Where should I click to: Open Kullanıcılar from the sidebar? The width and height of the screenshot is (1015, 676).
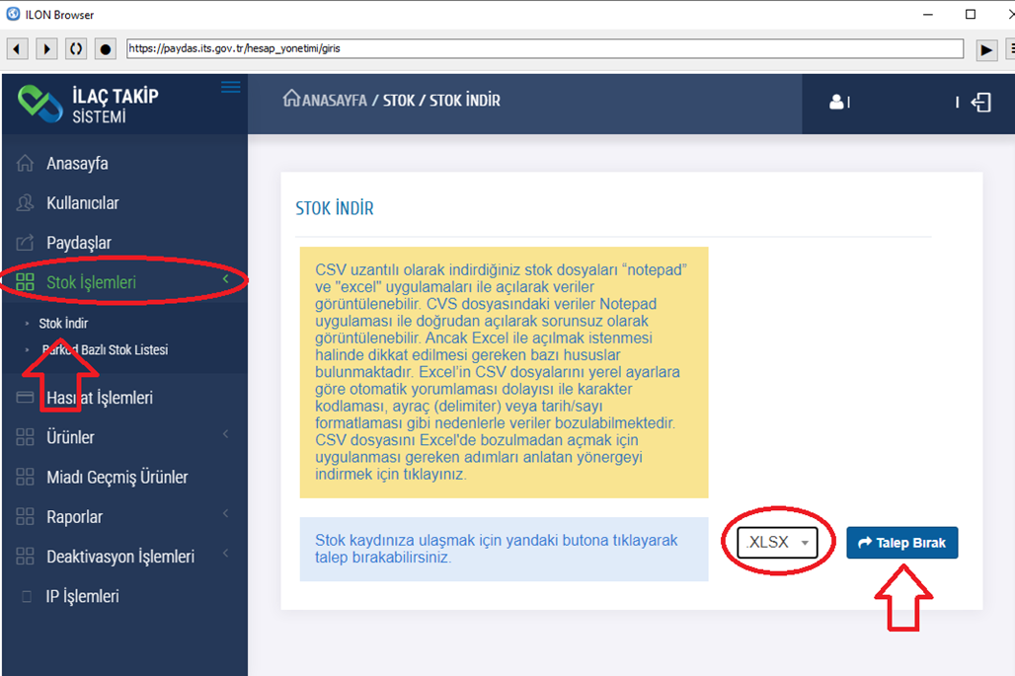pyautogui.click(x=82, y=203)
